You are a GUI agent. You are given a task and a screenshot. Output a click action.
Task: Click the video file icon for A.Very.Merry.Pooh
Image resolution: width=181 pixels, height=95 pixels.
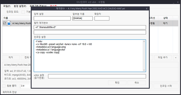coord(9,23)
